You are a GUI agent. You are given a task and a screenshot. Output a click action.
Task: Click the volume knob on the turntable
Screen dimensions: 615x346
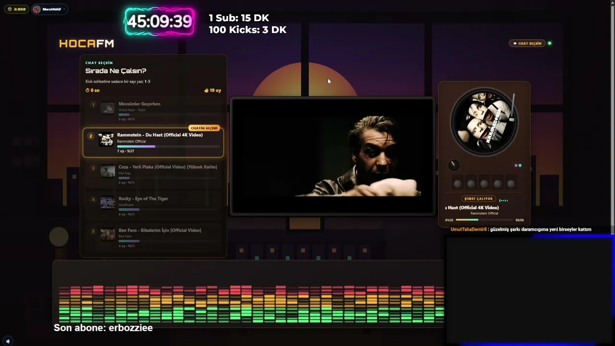pos(454,165)
